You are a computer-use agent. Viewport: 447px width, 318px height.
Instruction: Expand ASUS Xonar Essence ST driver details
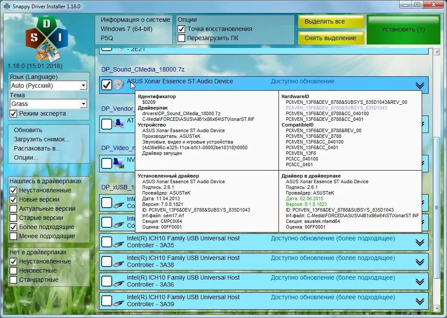[419, 85]
